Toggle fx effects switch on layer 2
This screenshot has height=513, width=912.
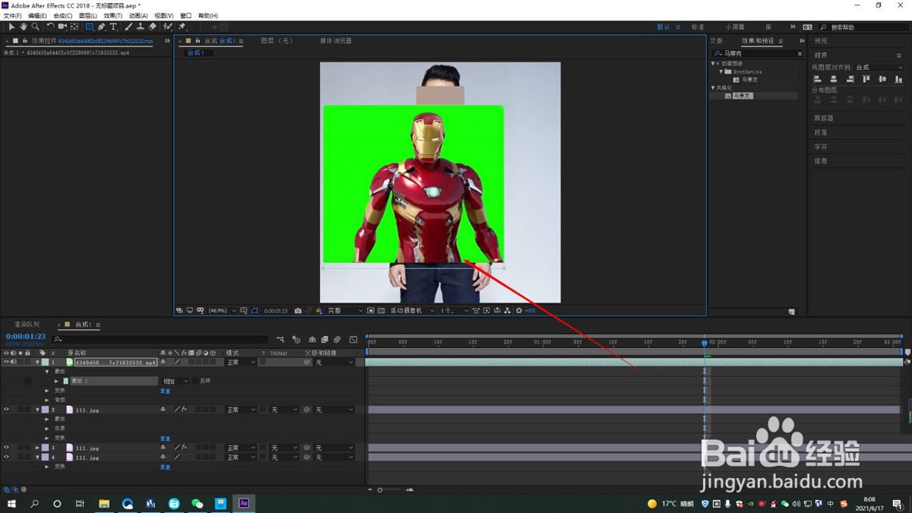pos(184,410)
